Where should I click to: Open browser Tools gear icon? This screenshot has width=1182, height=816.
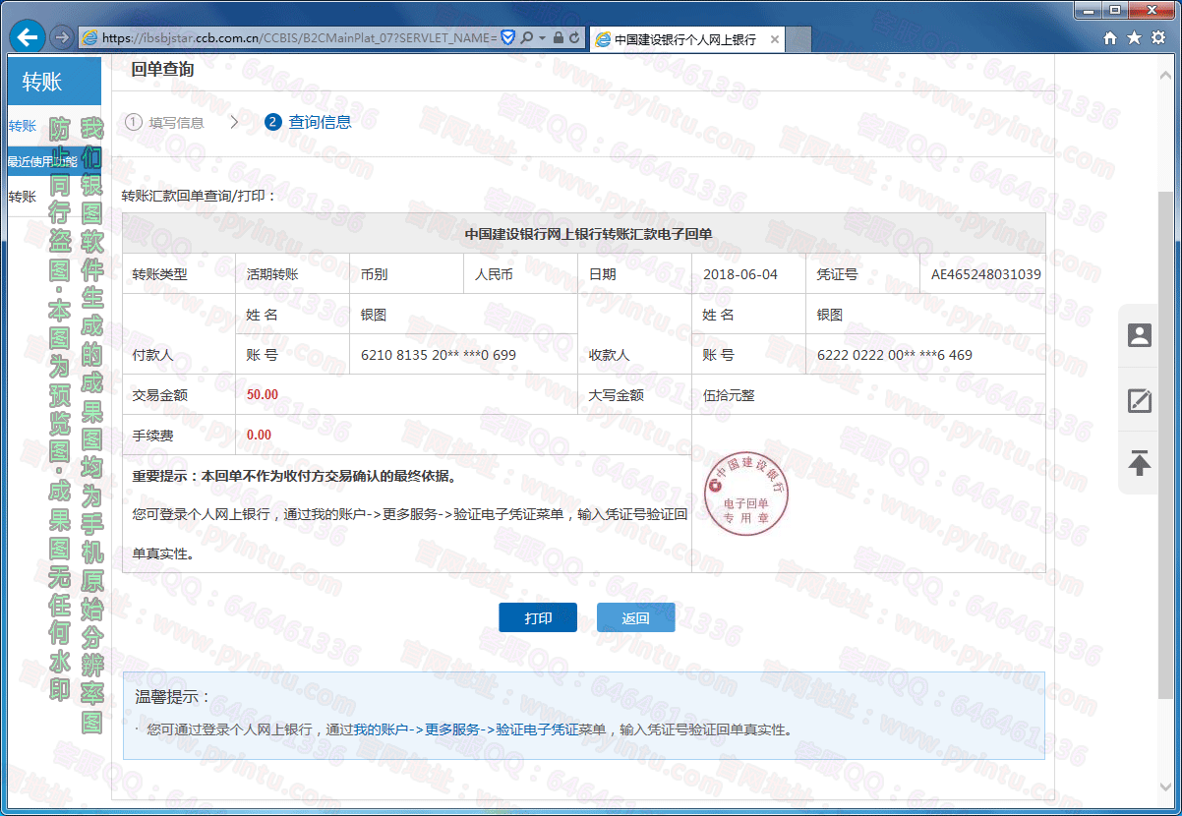click(1157, 38)
